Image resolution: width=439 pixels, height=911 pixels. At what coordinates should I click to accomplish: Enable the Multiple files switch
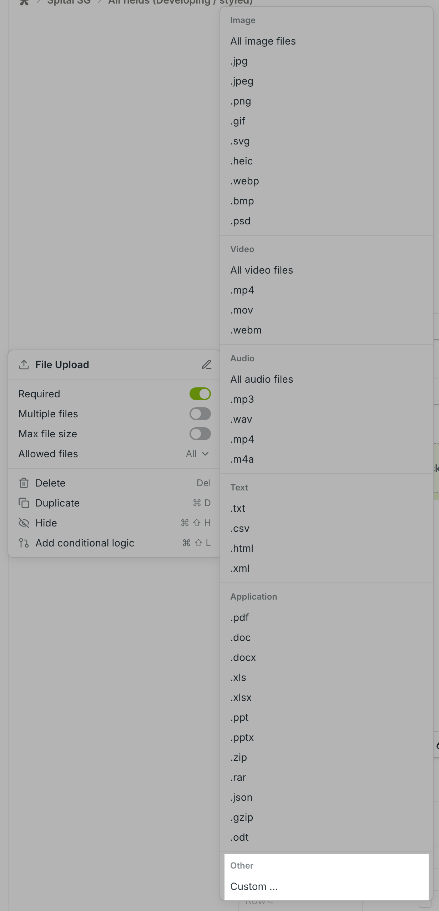coord(200,414)
